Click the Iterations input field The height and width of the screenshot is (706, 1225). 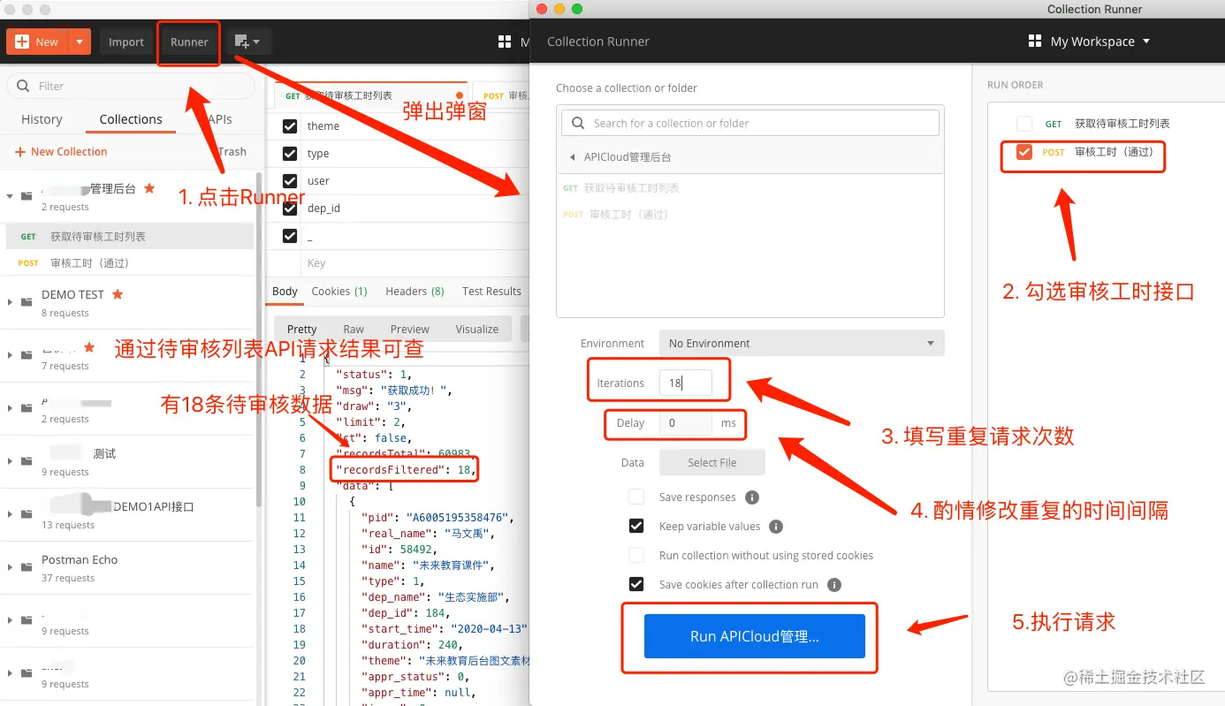pos(686,383)
